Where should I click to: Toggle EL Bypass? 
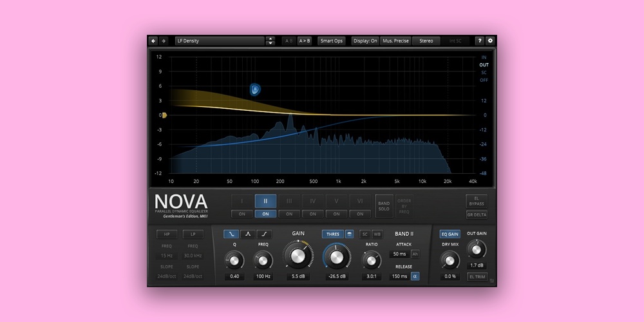[477, 201]
